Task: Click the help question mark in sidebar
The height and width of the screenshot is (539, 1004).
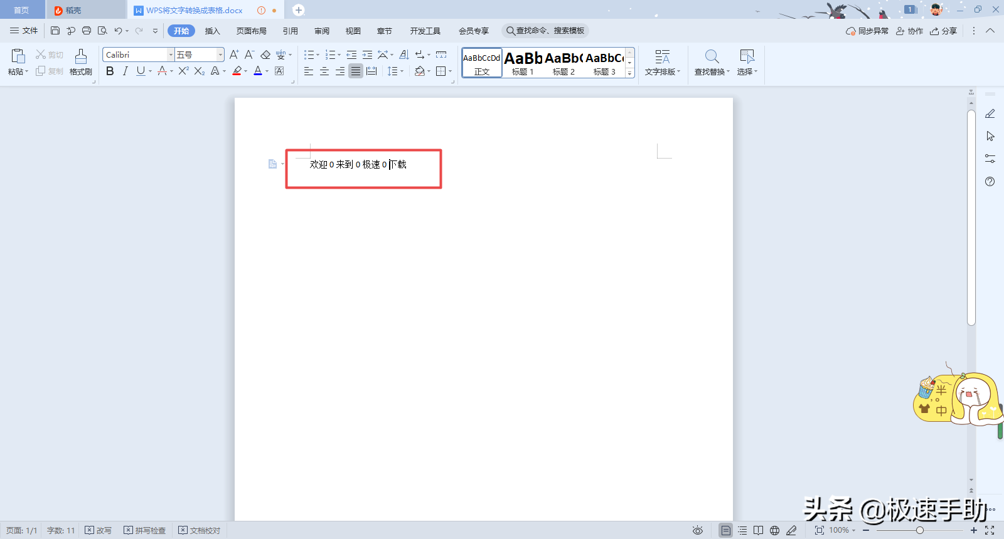Action: pyautogui.click(x=990, y=181)
